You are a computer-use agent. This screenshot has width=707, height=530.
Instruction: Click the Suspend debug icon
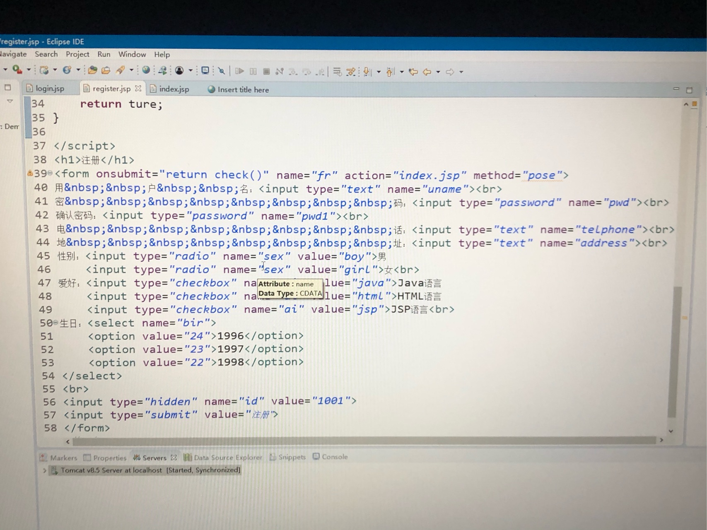(253, 71)
